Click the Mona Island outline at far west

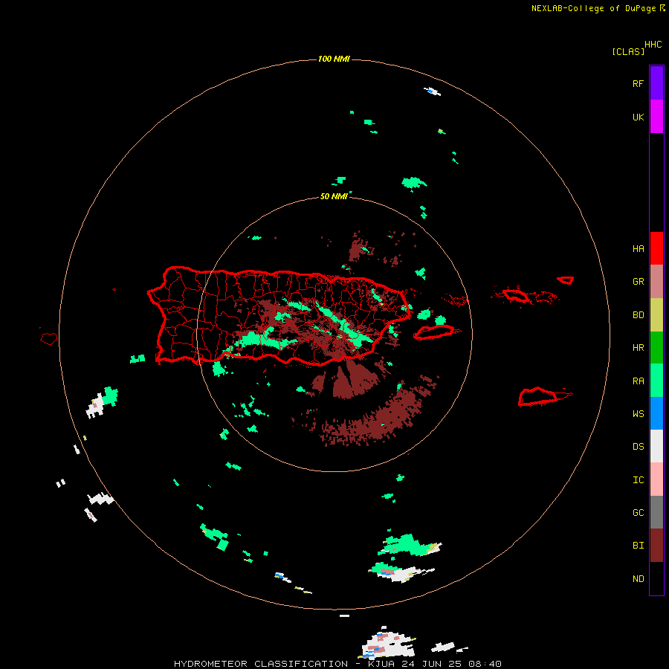point(49,339)
